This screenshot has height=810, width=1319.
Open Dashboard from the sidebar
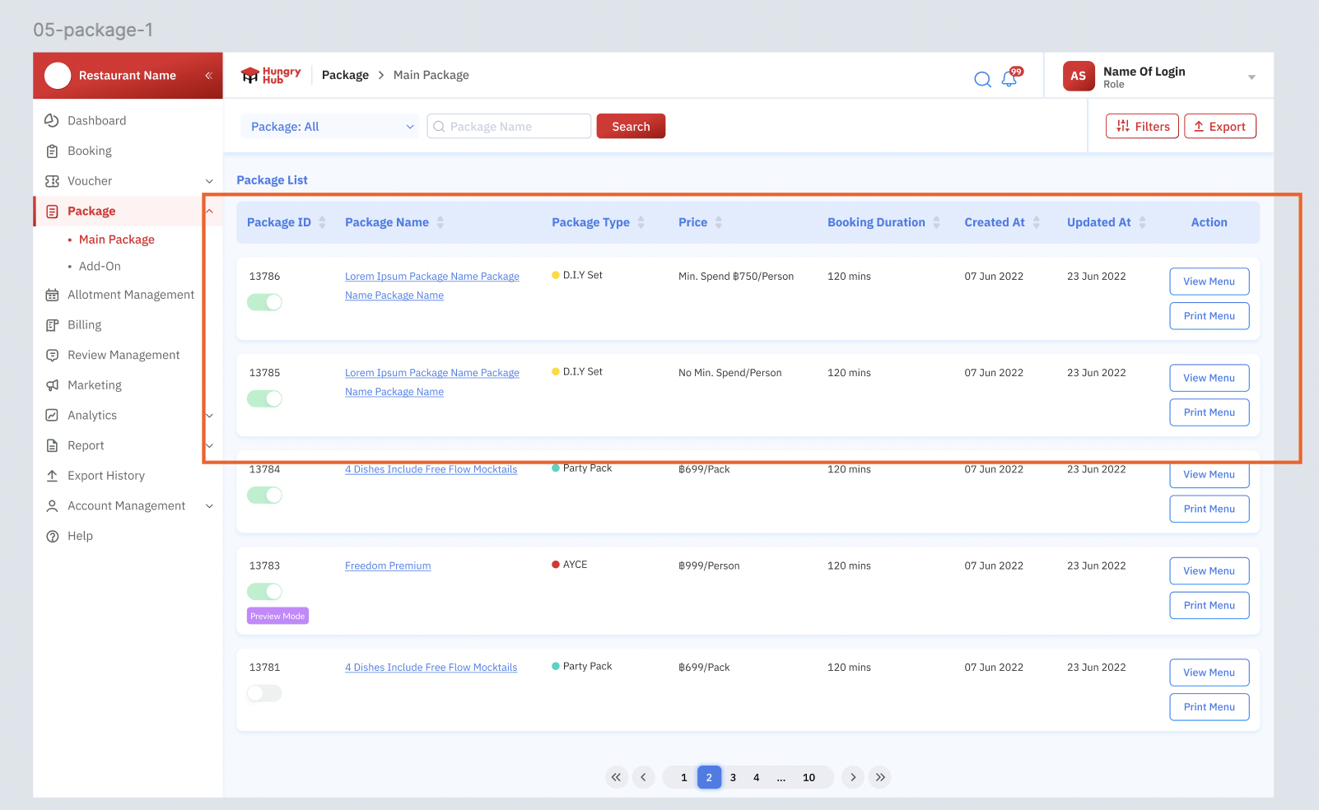[96, 121]
